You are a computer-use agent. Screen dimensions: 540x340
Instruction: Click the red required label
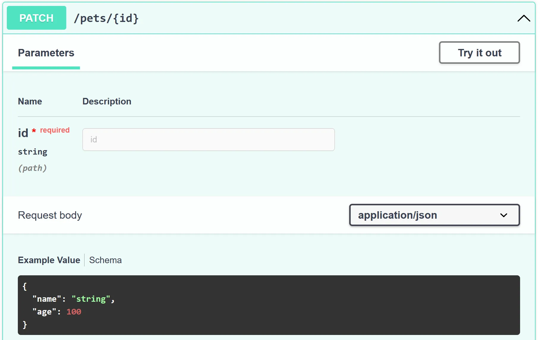[55, 130]
